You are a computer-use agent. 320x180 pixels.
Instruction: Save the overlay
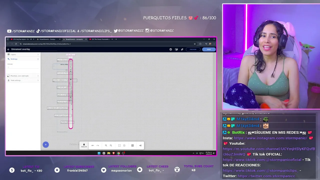point(209,49)
